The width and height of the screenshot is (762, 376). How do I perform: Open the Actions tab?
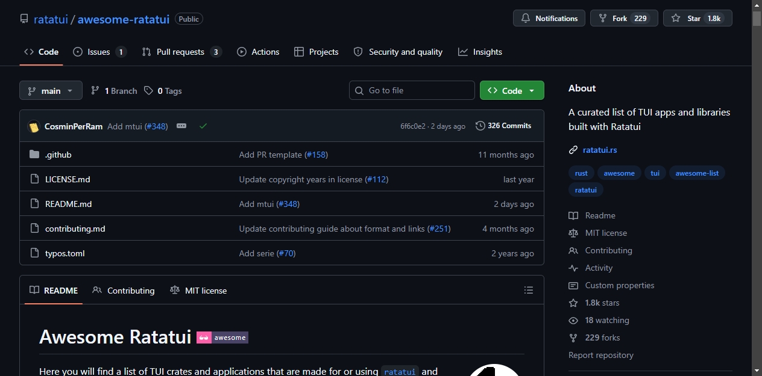click(258, 52)
